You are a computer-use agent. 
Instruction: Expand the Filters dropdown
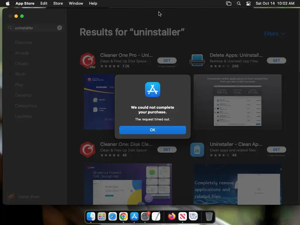[275, 34]
